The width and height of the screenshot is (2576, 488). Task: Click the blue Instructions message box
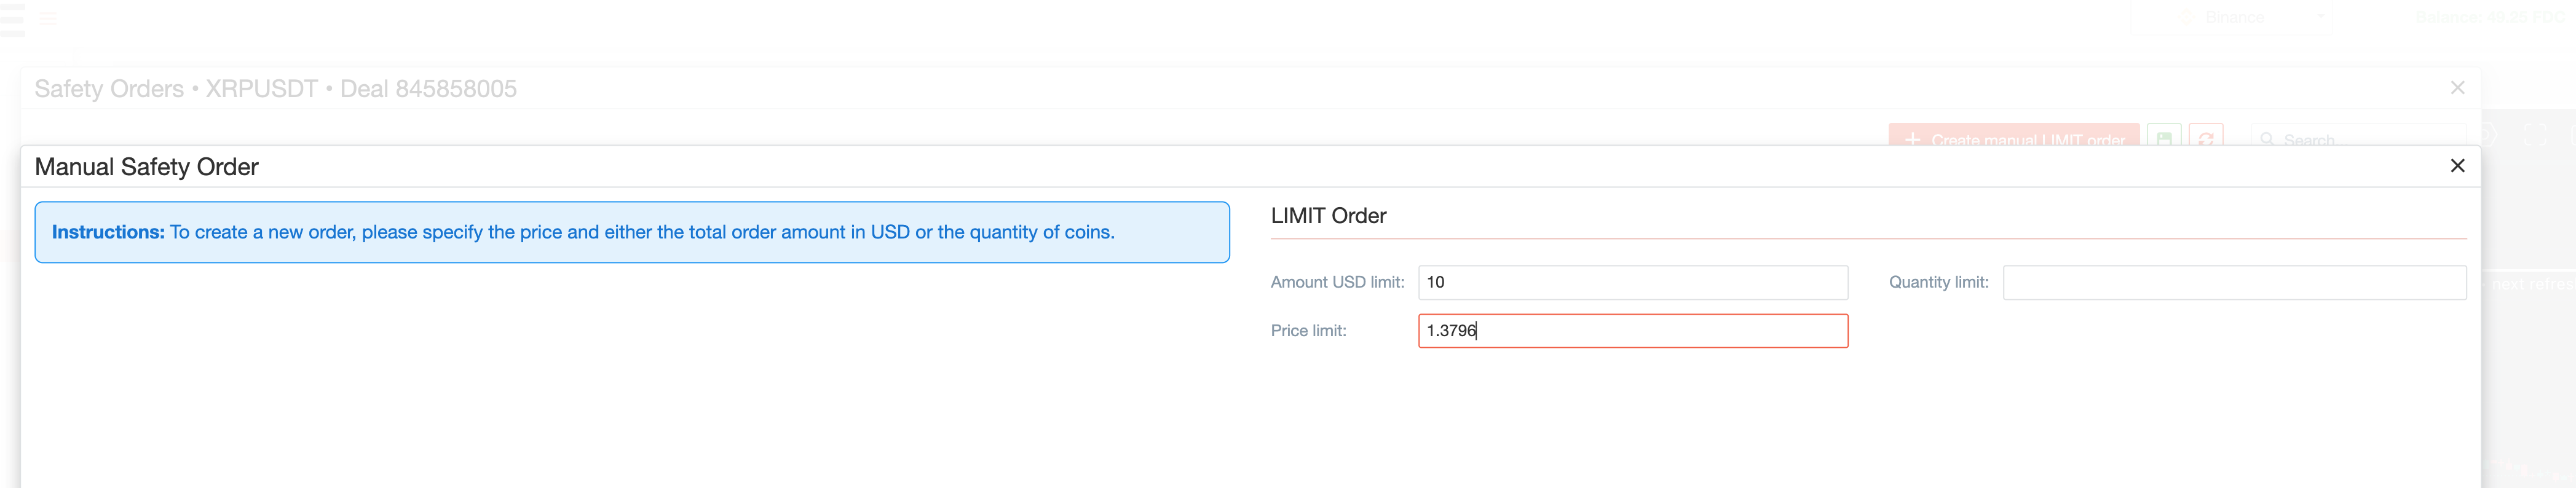[x=631, y=232]
